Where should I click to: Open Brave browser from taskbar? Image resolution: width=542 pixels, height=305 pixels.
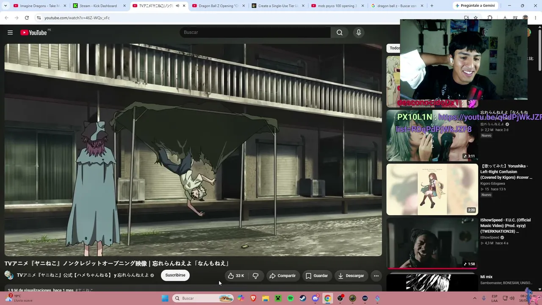coord(253,298)
